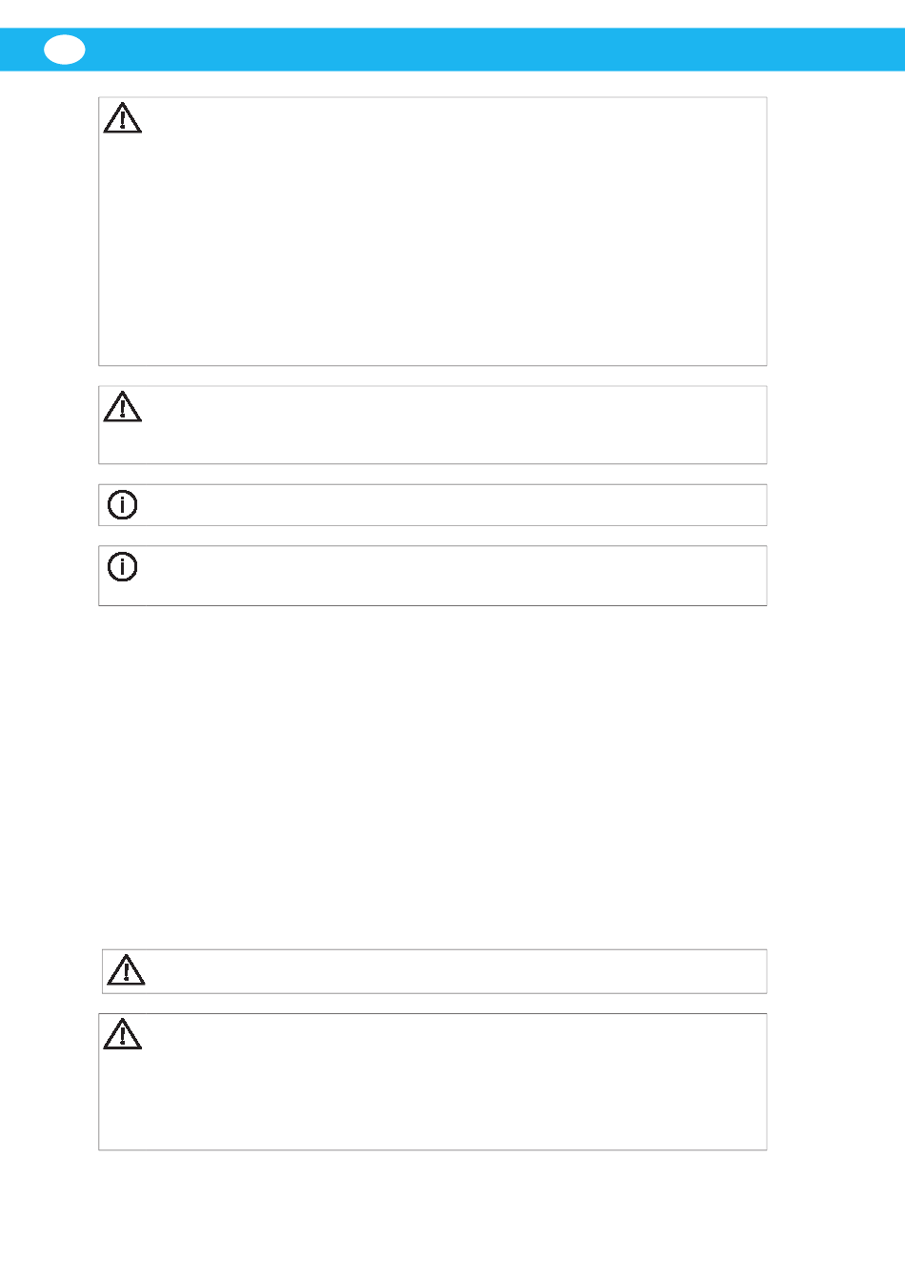Click the blank left margin beside the topmost box
Screen dimensions: 905x1281
[x=49, y=232]
